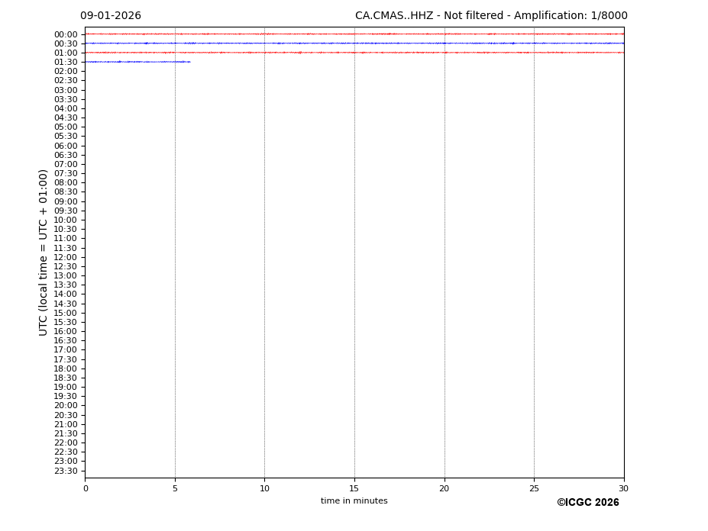This screenshot has width=708, height=531.
Task: Select the ©ICGC 2026 copyright text
Action: pyautogui.click(x=587, y=503)
